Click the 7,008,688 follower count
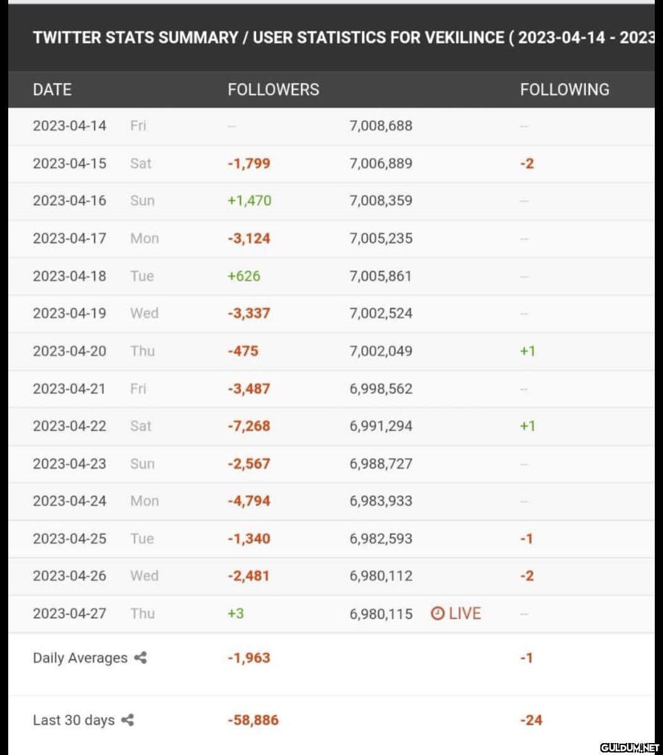The image size is (663, 755). 381,126
